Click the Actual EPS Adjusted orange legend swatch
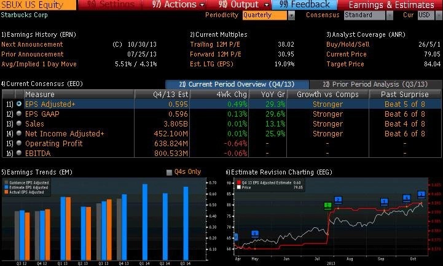The image size is (443, 266). tap(7, 192)
